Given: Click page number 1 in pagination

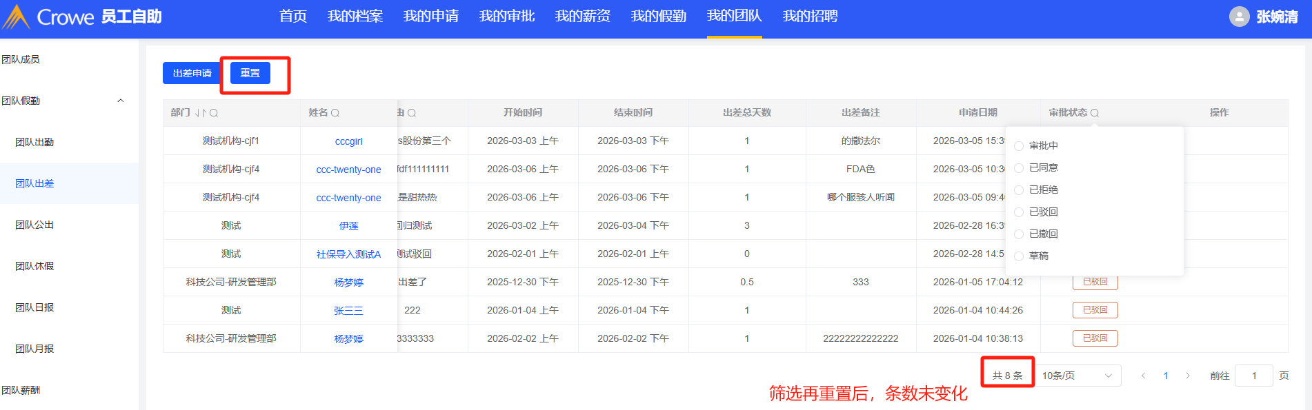Looking at the screenshot, I should pyautogui.click(x=1166, y=376).
